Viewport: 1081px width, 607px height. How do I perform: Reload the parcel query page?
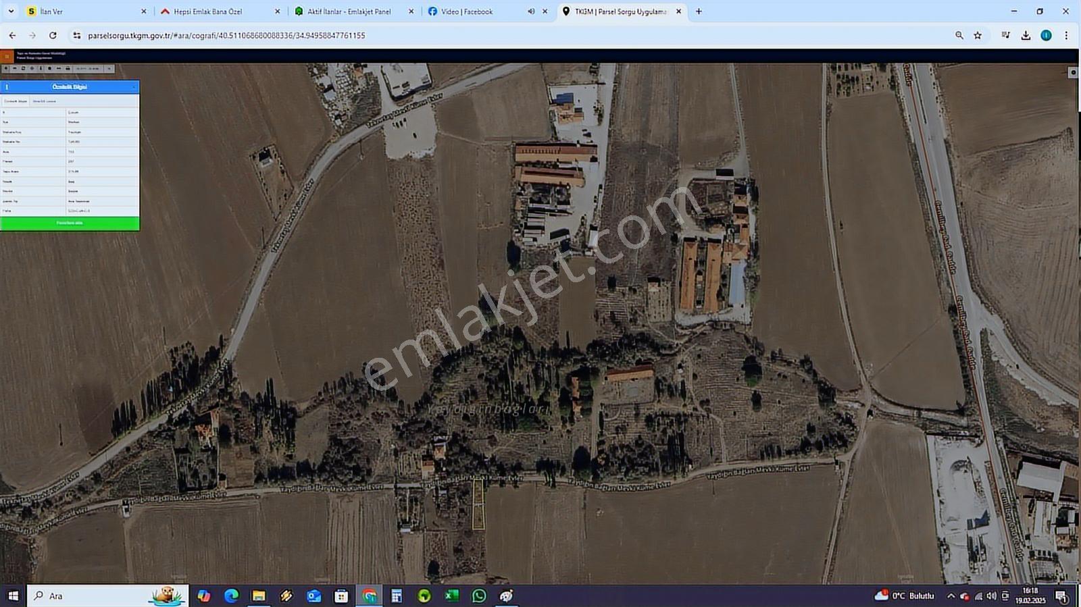coord(53,35)
